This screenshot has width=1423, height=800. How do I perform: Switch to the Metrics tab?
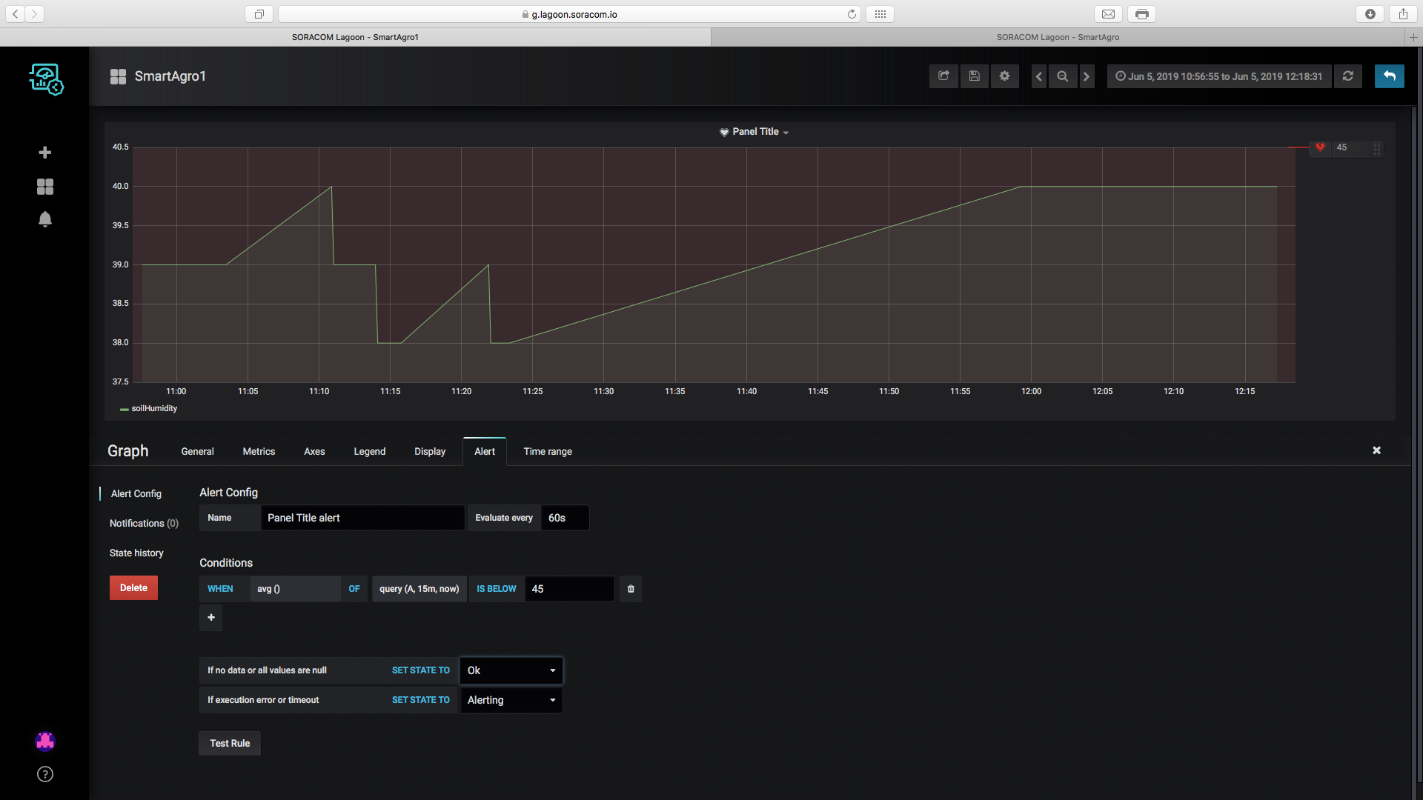259,451
